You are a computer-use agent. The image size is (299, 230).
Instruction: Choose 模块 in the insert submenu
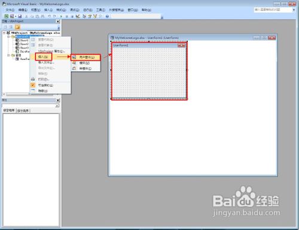click(86, 63)
